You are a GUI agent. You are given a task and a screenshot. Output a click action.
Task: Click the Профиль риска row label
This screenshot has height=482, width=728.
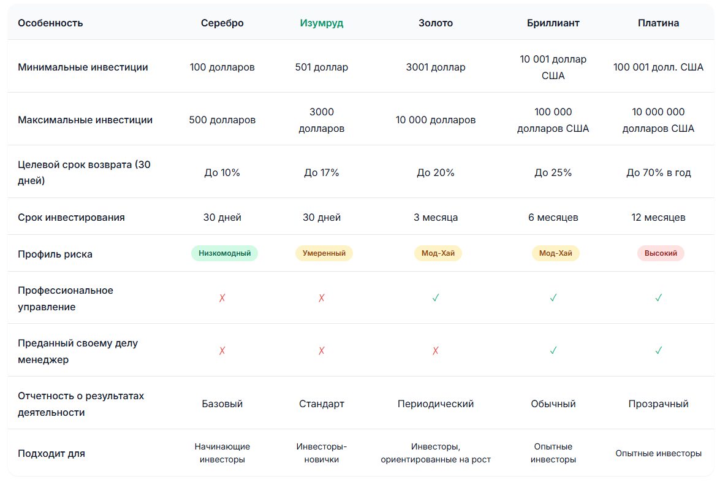point(55,254)
